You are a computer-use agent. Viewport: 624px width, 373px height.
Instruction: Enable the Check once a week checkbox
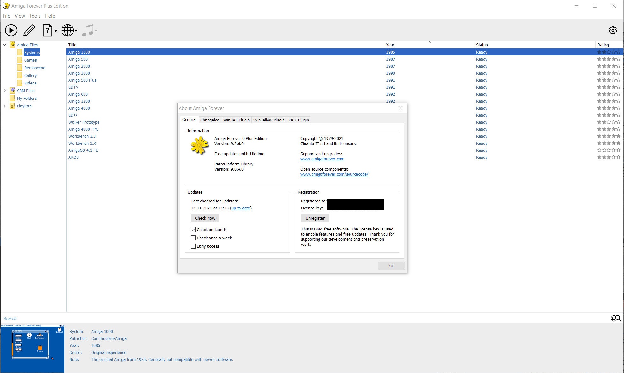click(193, 238)
